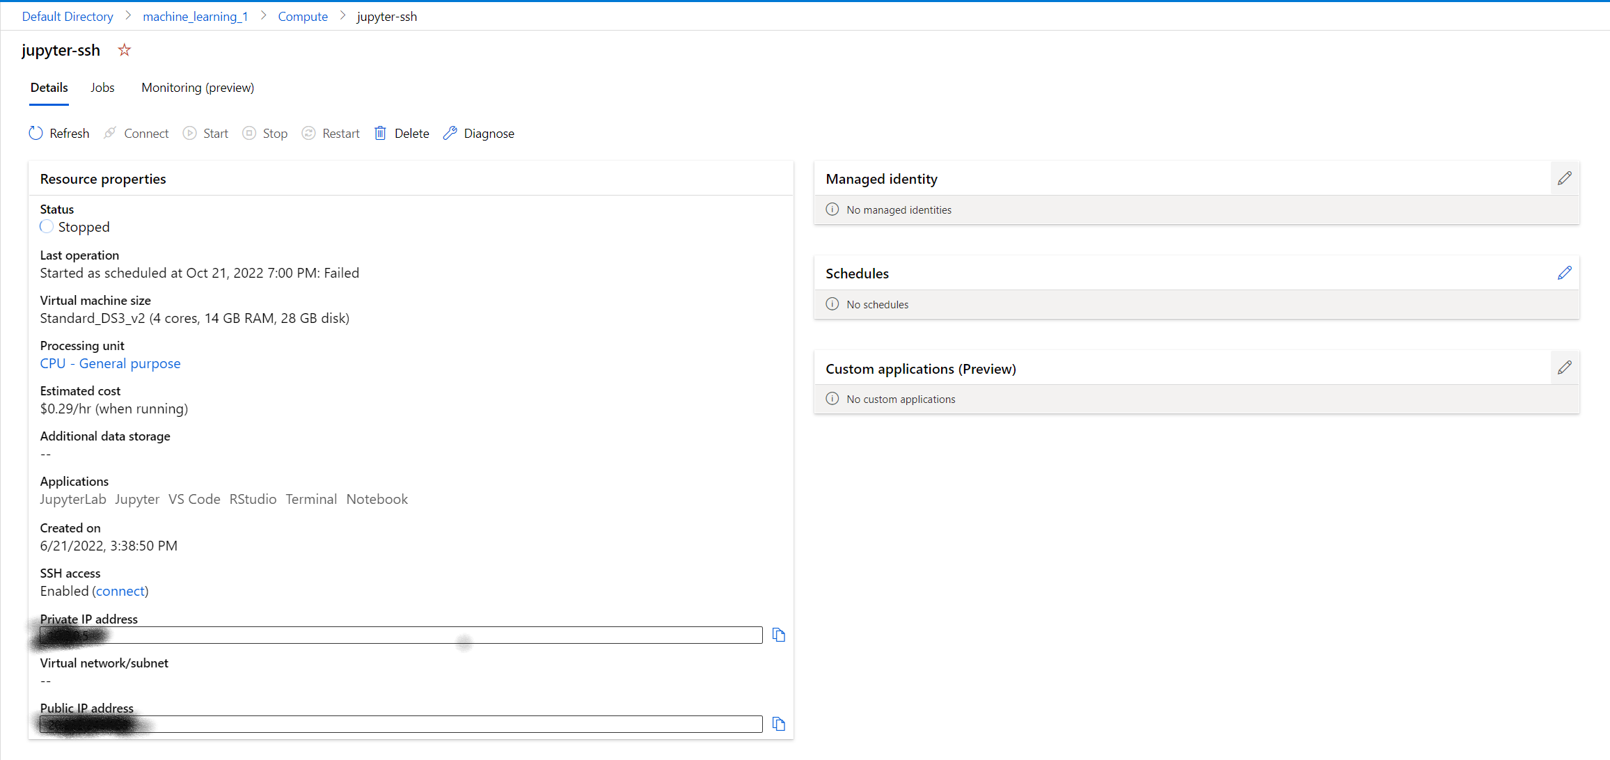Open the Monitoring (preview) tab
The width and height of the screenshot is (1610, 760).
[198, 88]
